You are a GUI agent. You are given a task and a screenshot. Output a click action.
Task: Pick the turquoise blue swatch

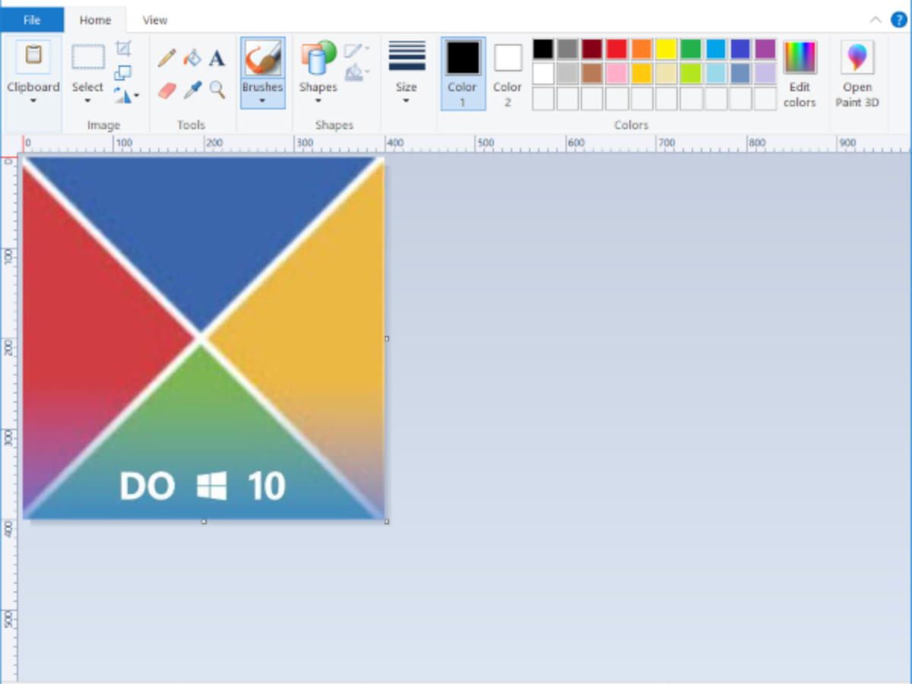[716, 49]
